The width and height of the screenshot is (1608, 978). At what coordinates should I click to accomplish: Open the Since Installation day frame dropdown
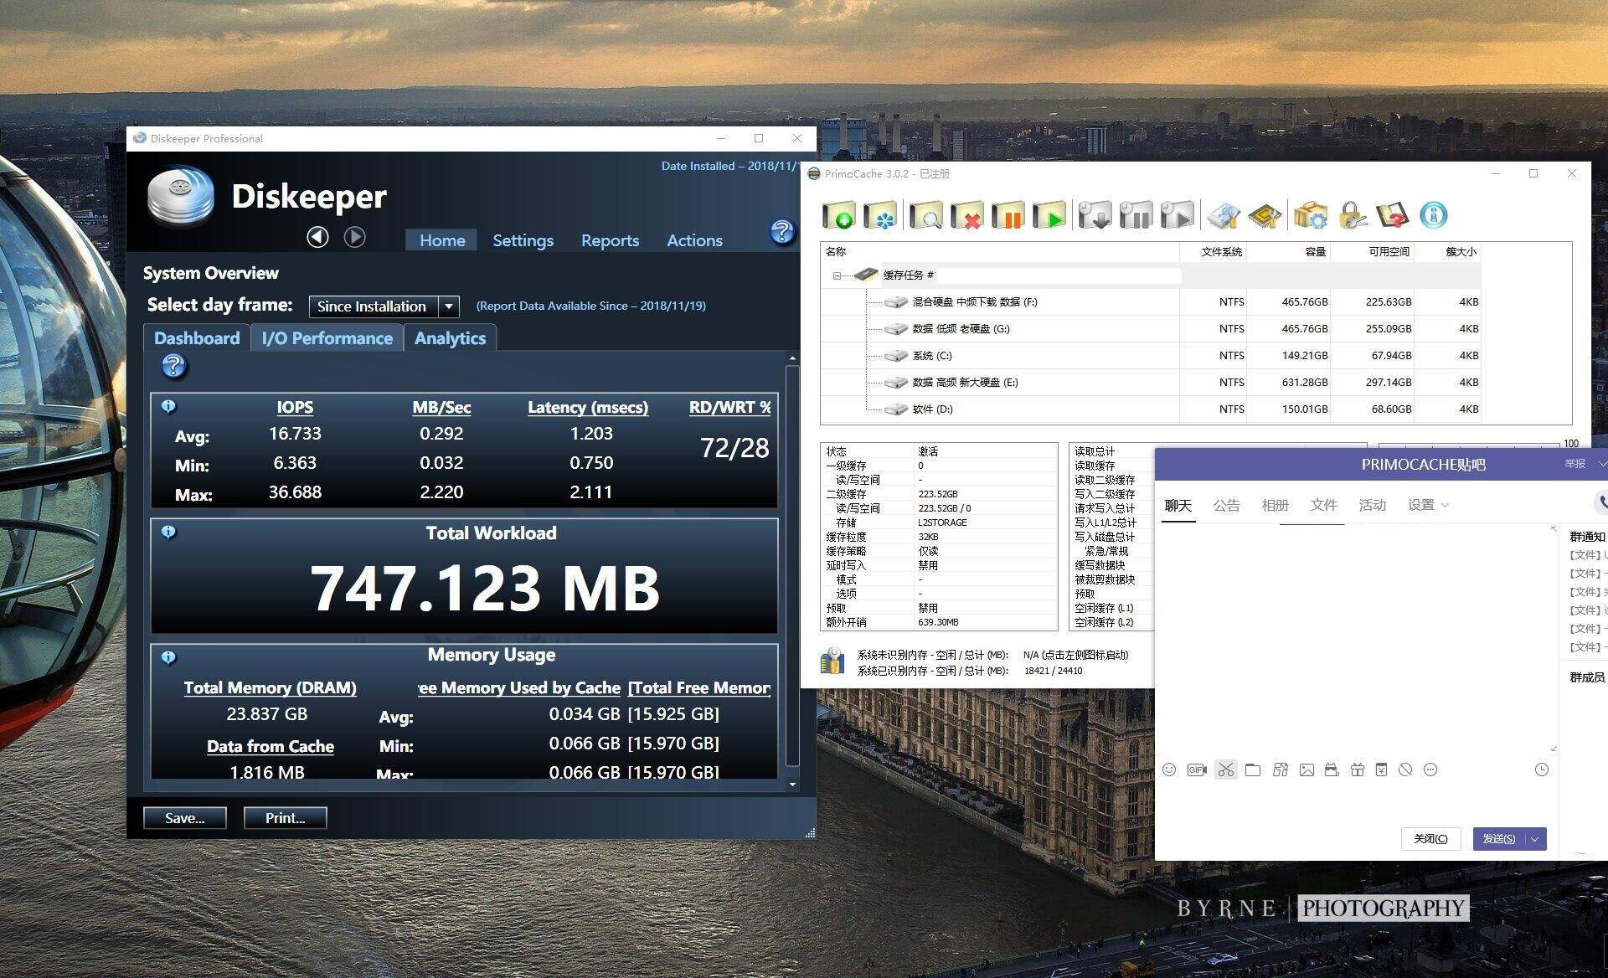[x=449, y=306]
